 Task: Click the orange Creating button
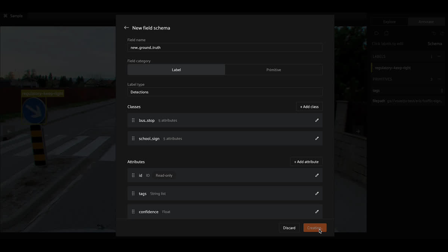click(315, 228)
